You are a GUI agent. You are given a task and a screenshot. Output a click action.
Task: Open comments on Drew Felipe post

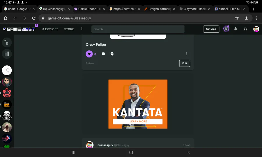click(103, 54)
